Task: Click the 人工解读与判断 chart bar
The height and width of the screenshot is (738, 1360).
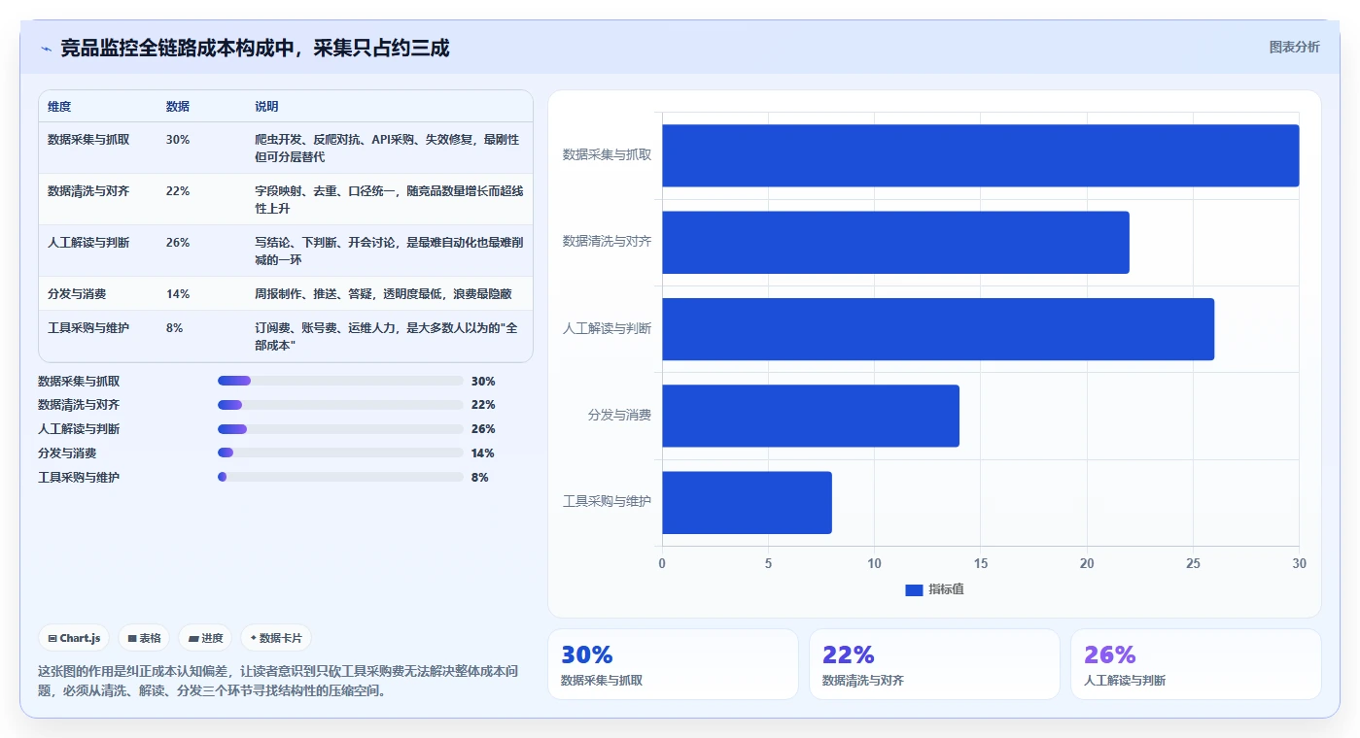Action: [x=938, y=328]
